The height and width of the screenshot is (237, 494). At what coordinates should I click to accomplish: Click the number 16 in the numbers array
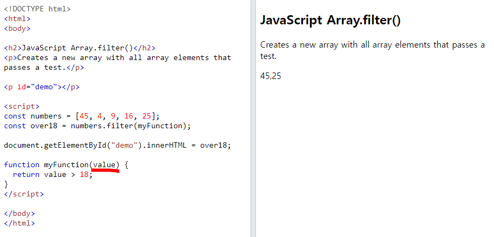[129, 116]
